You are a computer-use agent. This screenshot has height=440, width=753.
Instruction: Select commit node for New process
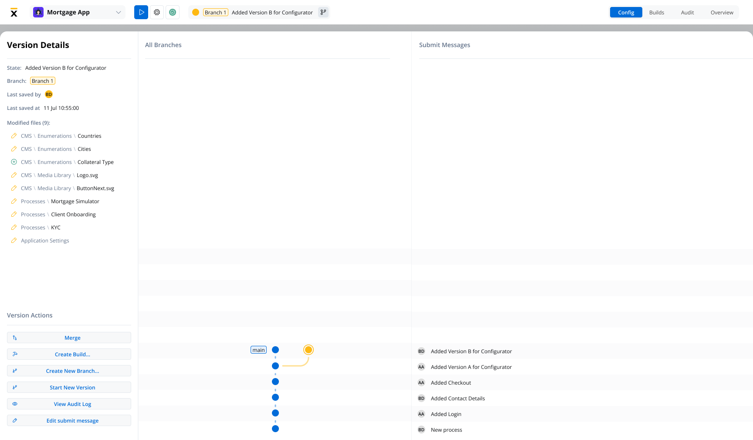[275, 429]
